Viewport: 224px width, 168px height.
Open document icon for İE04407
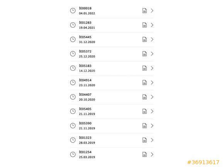(x=144, y=97)
